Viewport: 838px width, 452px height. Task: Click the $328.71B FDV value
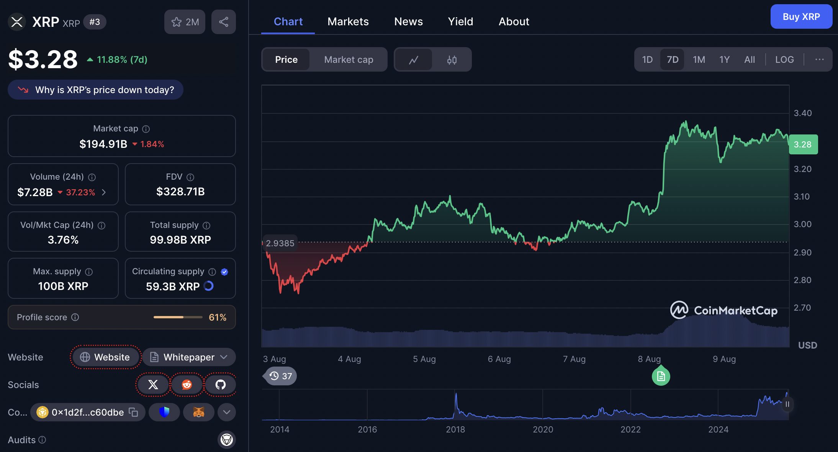[180, 192]
